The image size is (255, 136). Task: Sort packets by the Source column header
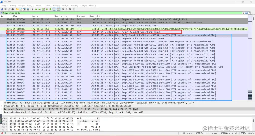point(43,16)
